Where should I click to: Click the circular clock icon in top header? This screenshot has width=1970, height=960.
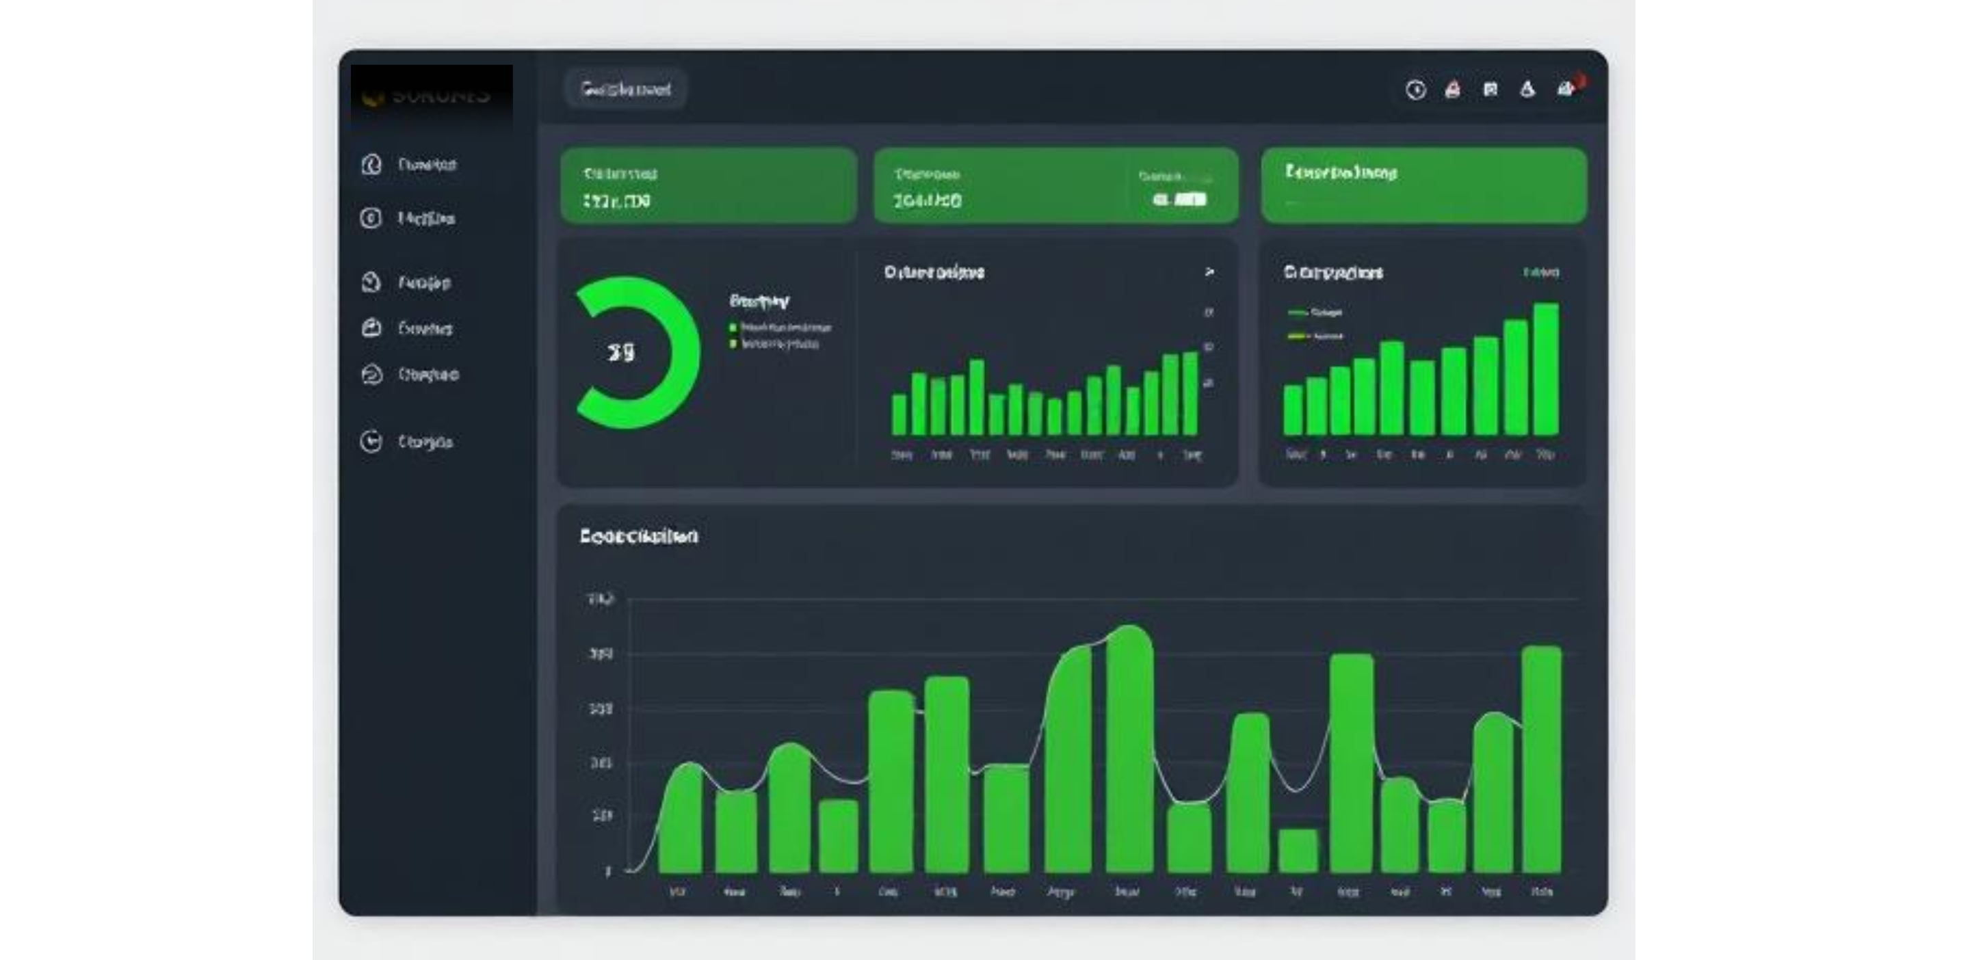(1415, 90)
